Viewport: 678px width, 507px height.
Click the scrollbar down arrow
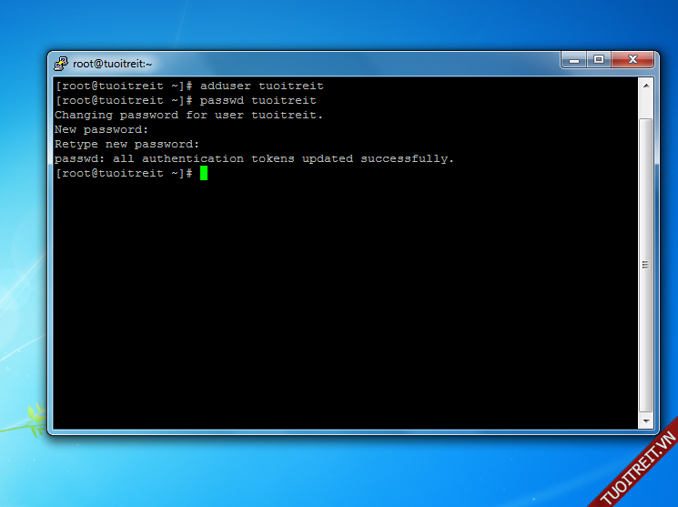[645, 421]
